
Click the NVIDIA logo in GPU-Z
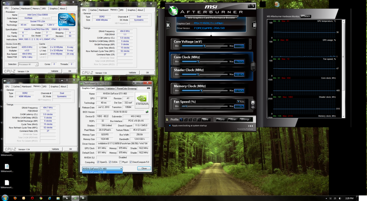click(142, 100)
